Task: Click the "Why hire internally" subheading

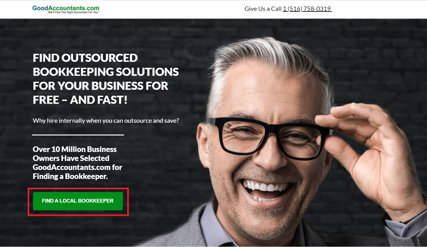Action: point(106,120)
